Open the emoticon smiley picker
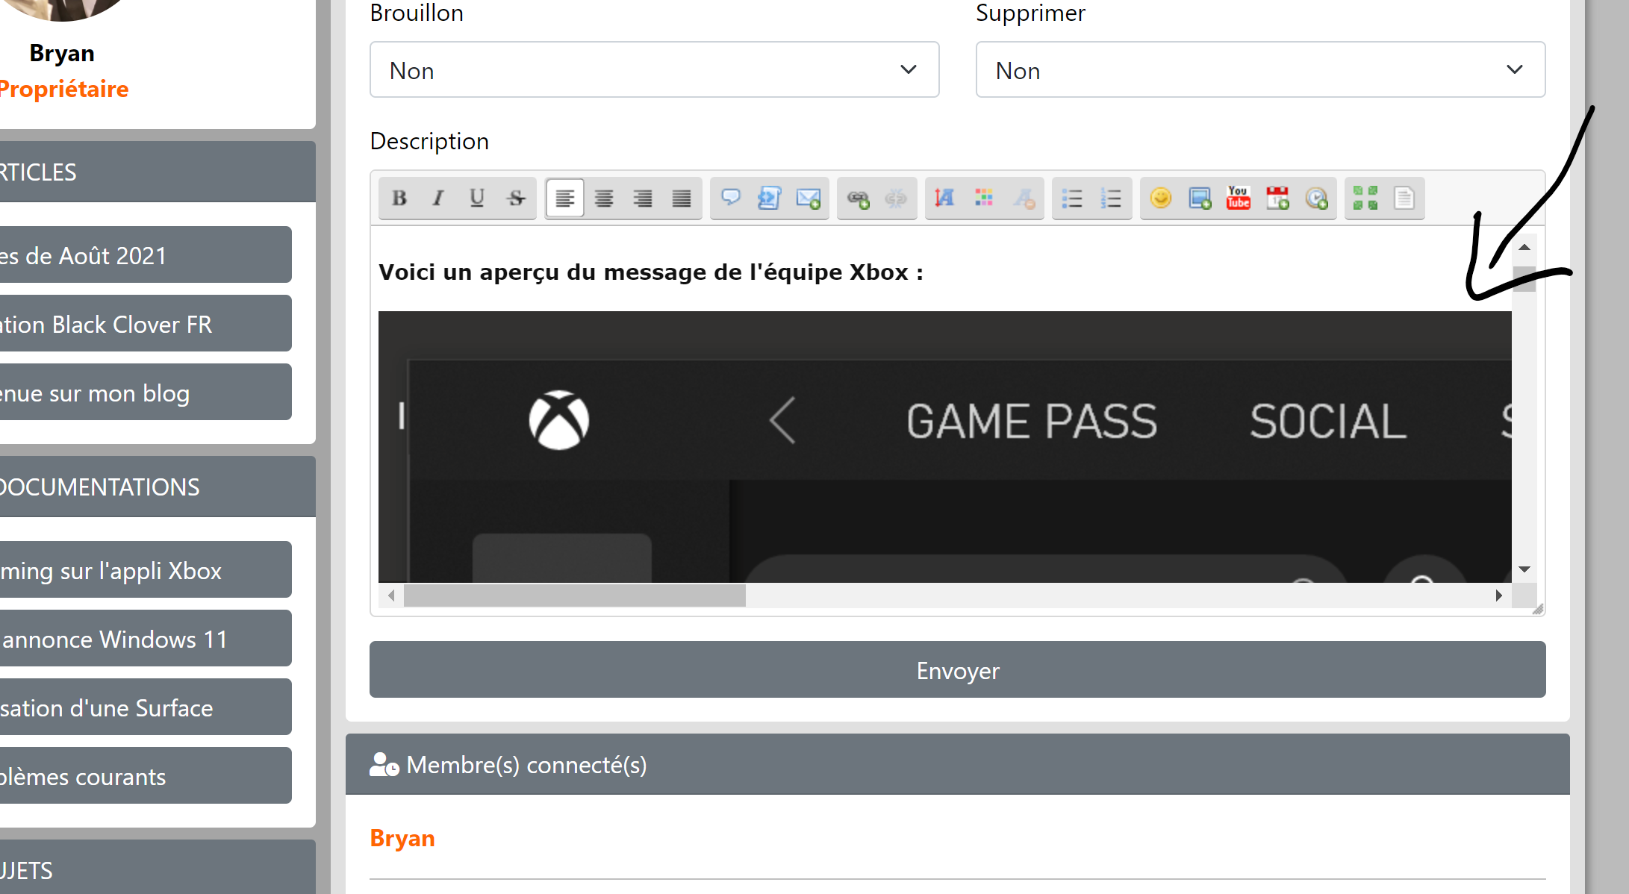Image resolution: width=1629 pixels, height=894 pixels. click(x=1161, y=199)
